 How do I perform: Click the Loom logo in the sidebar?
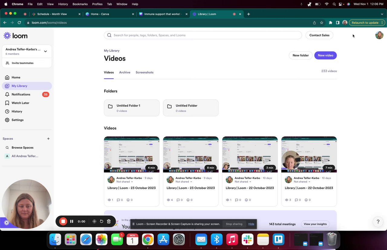pyautogui.click(x=15, y=36)
